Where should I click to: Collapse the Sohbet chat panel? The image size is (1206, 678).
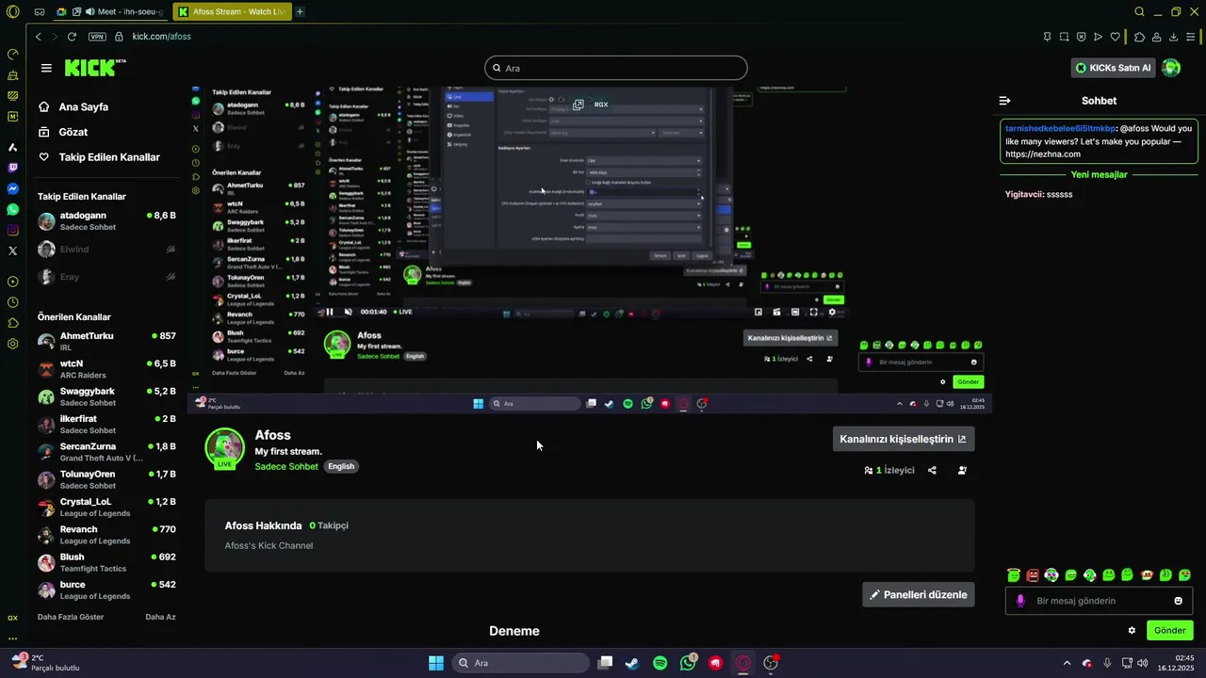click(x=1004, y=101)
